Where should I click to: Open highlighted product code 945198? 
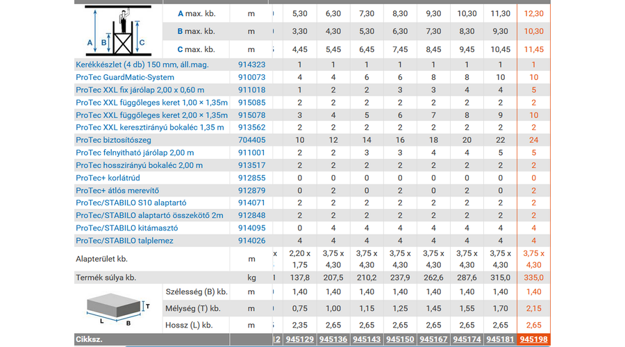pyautogui.click(x=534, y=339)
